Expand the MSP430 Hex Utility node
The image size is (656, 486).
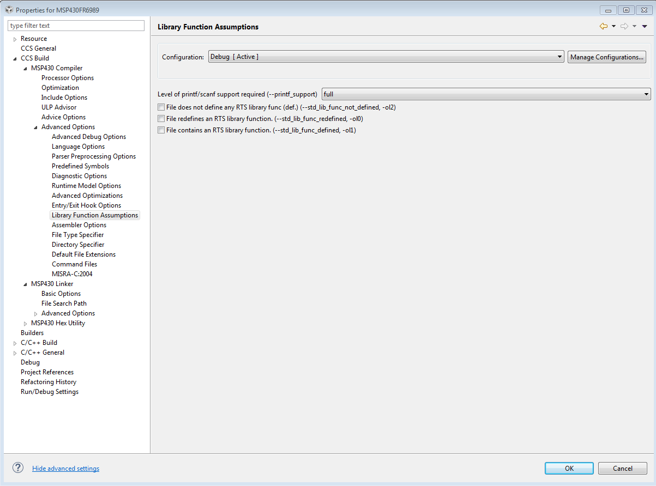coord(26,324)
